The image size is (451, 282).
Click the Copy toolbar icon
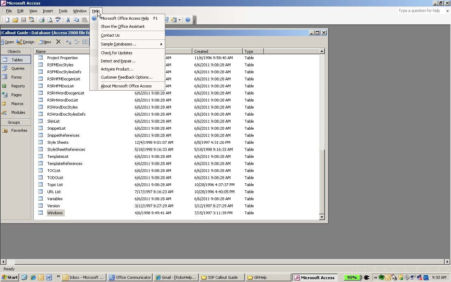[x=76, y=20]
